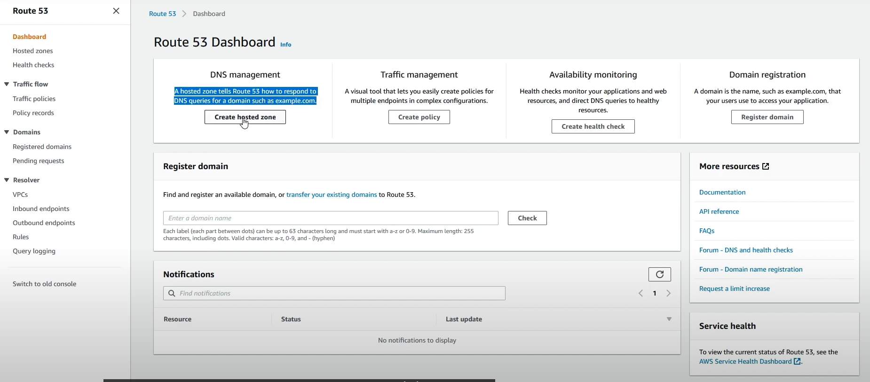Click Create hosted zone button
Screen dimensions: 870x382
click(245, 117)
